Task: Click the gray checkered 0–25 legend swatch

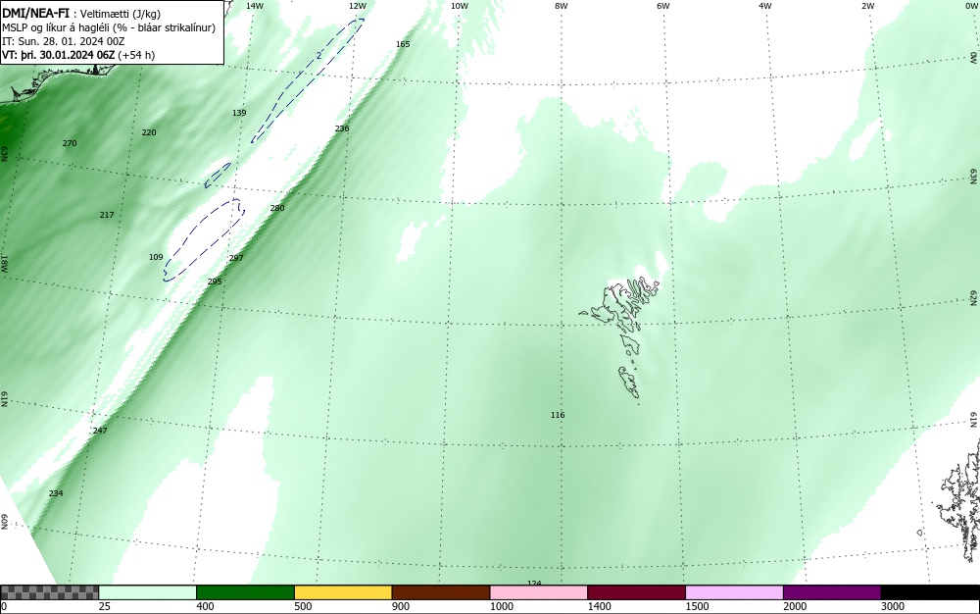Action: click(49, 592)
